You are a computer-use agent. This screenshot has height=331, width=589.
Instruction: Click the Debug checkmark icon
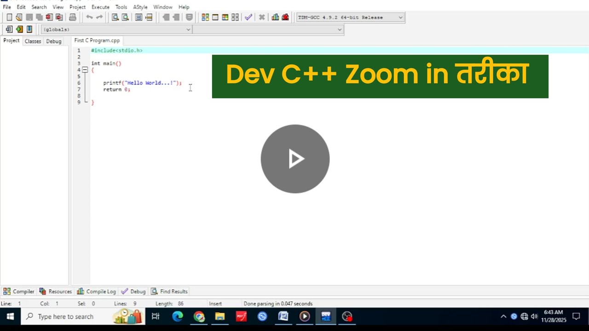click(x=248, y=17)
